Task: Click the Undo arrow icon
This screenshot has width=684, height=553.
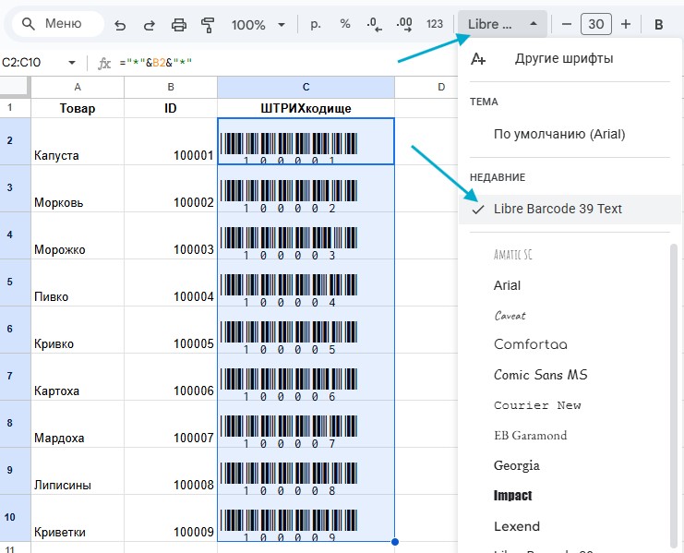Action: (120, 25)
